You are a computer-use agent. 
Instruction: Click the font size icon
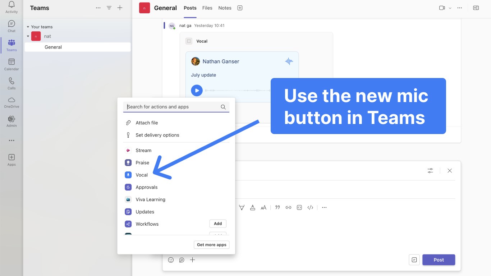pos(263,207)
